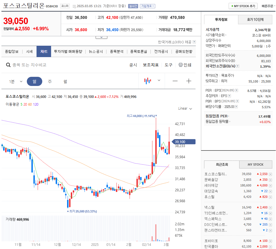Image resolution: width=276 pixels, height=249 pixels.
Task: Open the 보조지표 indicator menu
Action: 151,65
